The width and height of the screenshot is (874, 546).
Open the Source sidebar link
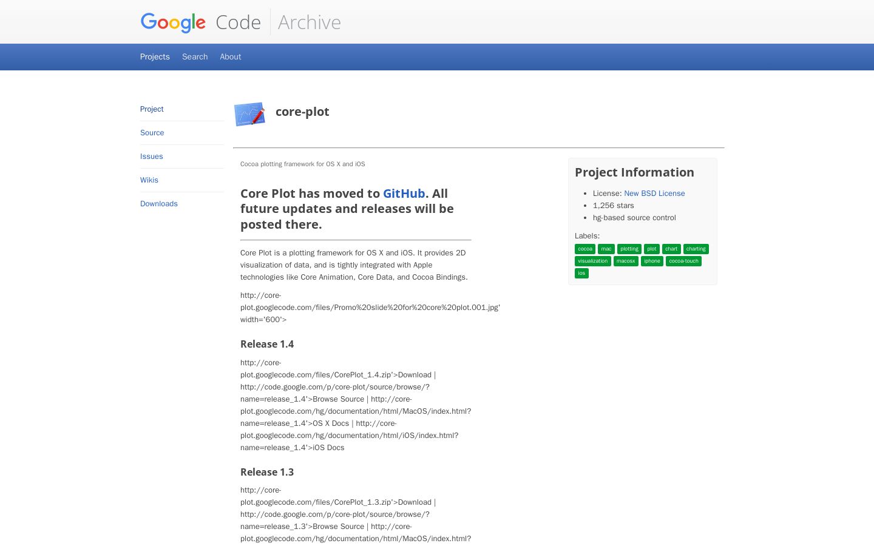(152, 133)
